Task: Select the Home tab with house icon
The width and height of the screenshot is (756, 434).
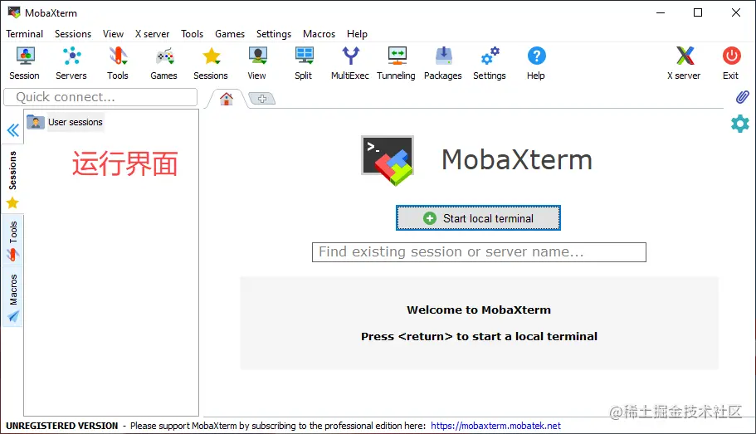Action: coord(226,99)
